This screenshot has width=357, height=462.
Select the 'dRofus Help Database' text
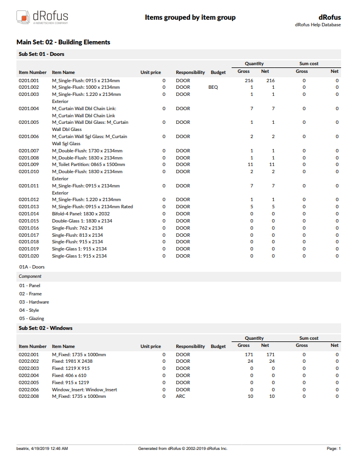(318, 25)
